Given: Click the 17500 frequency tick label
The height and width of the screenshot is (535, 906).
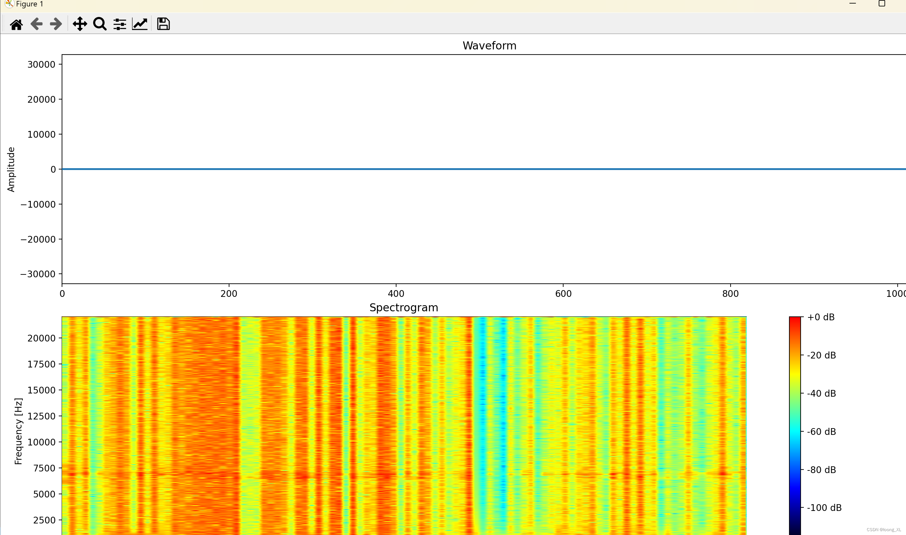Looking at the screenshot, I should pos(41,364).
